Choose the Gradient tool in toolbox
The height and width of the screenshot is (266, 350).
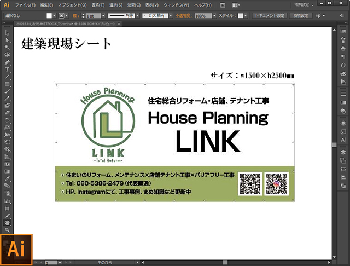(7, 171)
